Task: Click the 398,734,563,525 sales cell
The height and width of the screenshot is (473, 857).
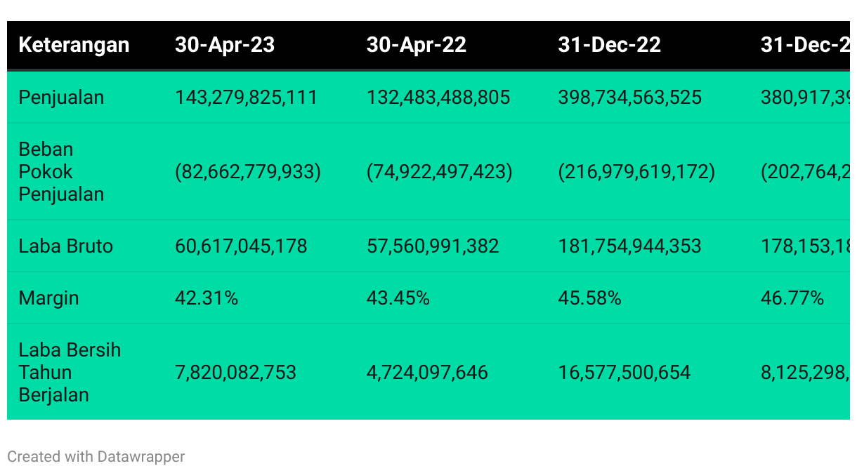Action: [x=630, y=97]
